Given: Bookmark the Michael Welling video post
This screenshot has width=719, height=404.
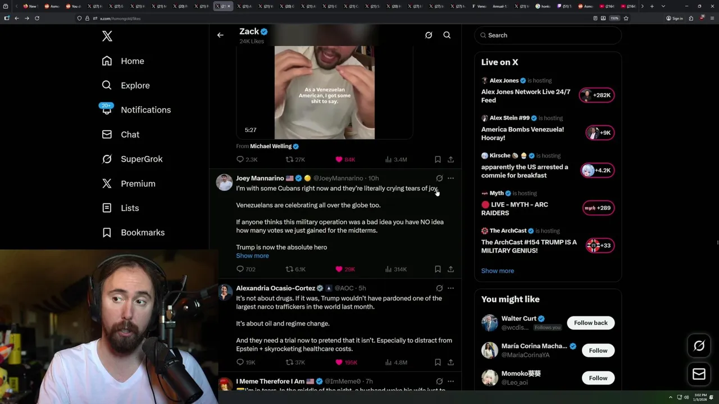Looking at the screenshot, I should (438, 159).
